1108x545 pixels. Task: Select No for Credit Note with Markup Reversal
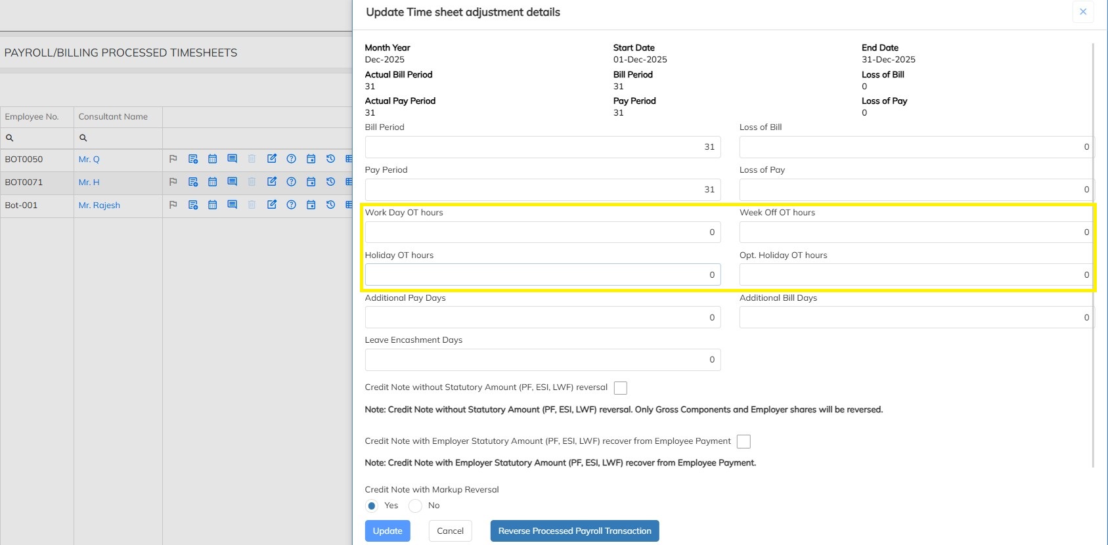pyautogui.click(x=415, y=506)
